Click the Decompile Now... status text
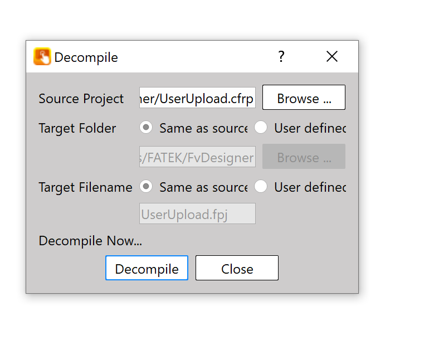This screenshot has height=340, width=434. click(90, 241)
